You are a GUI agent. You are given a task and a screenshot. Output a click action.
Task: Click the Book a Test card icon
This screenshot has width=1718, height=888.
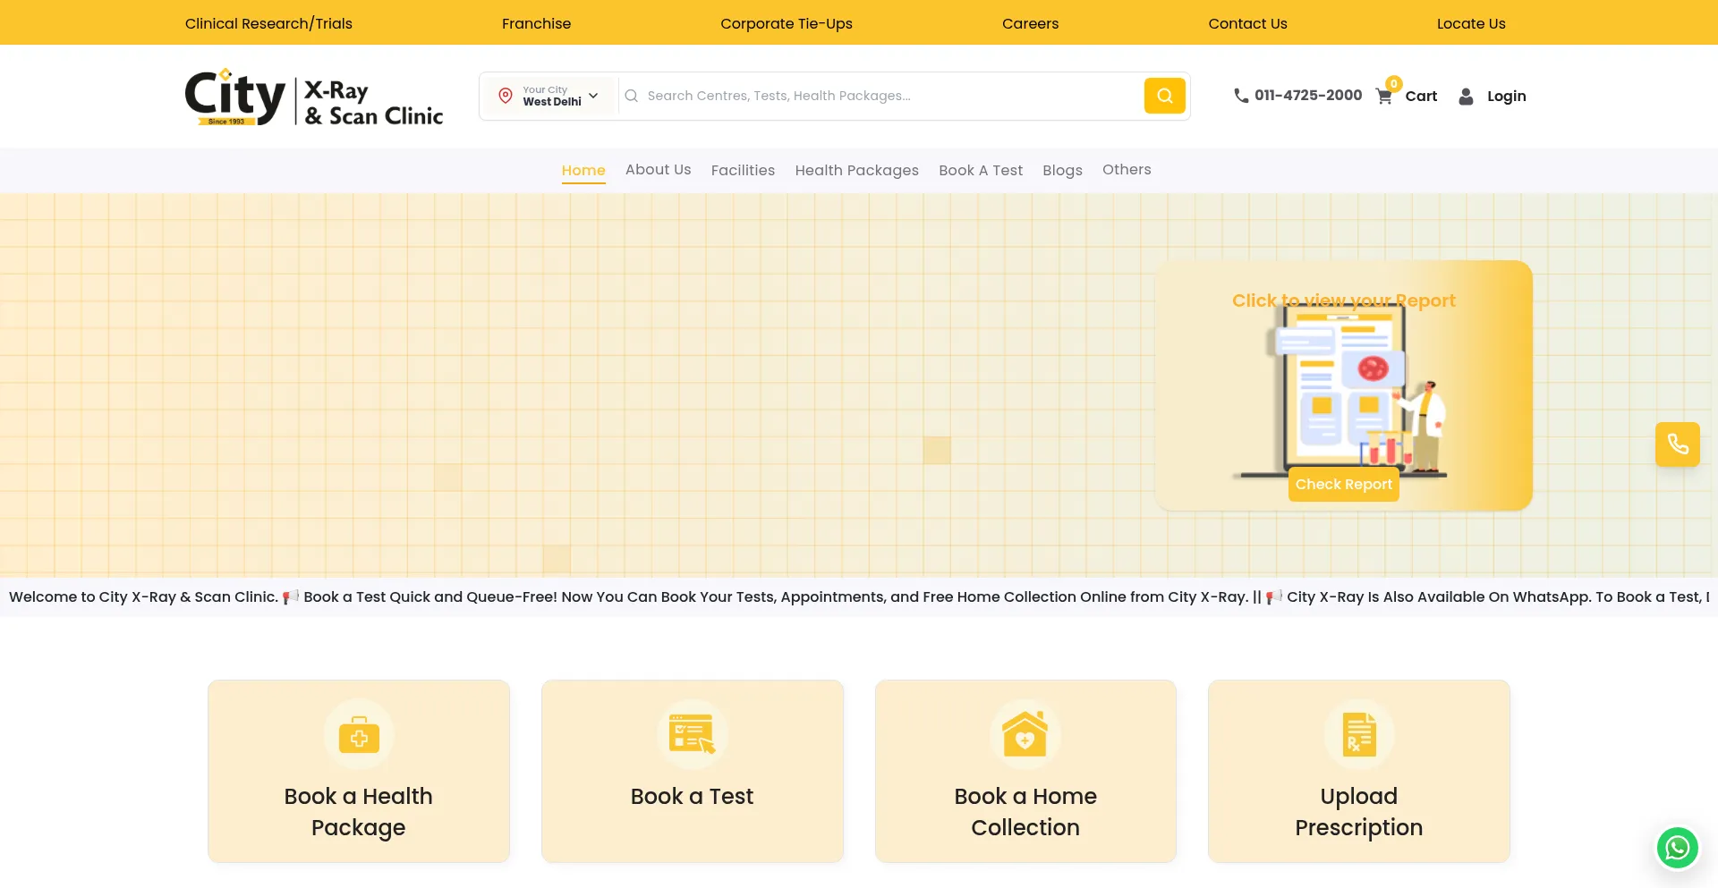[x=693, y=734]
